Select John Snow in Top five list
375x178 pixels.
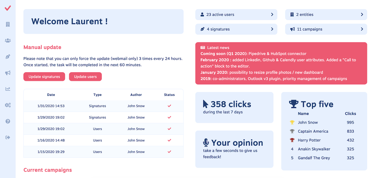point(308,123)
